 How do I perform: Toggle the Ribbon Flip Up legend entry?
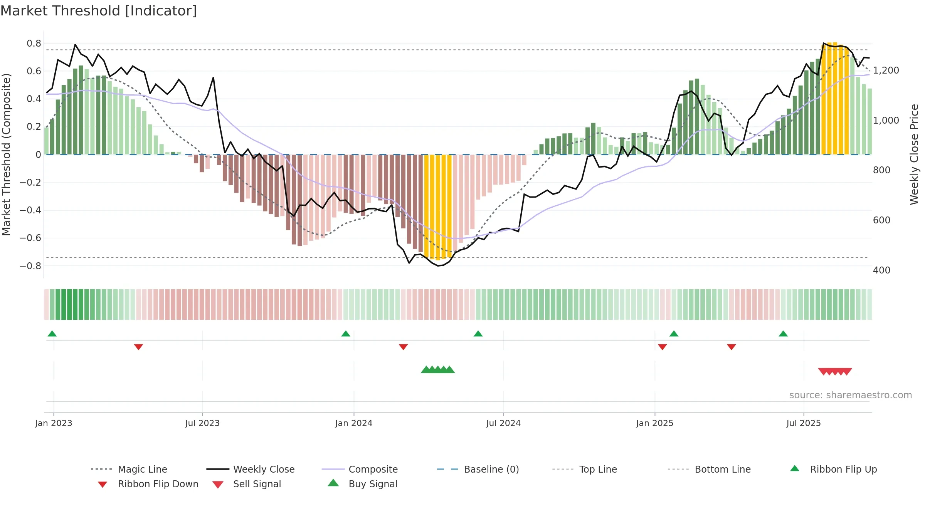point(833,469)
